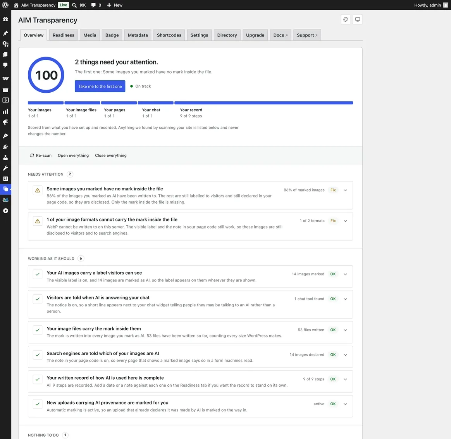
Task: Click 'Open everything'
Action: point(73,156)
